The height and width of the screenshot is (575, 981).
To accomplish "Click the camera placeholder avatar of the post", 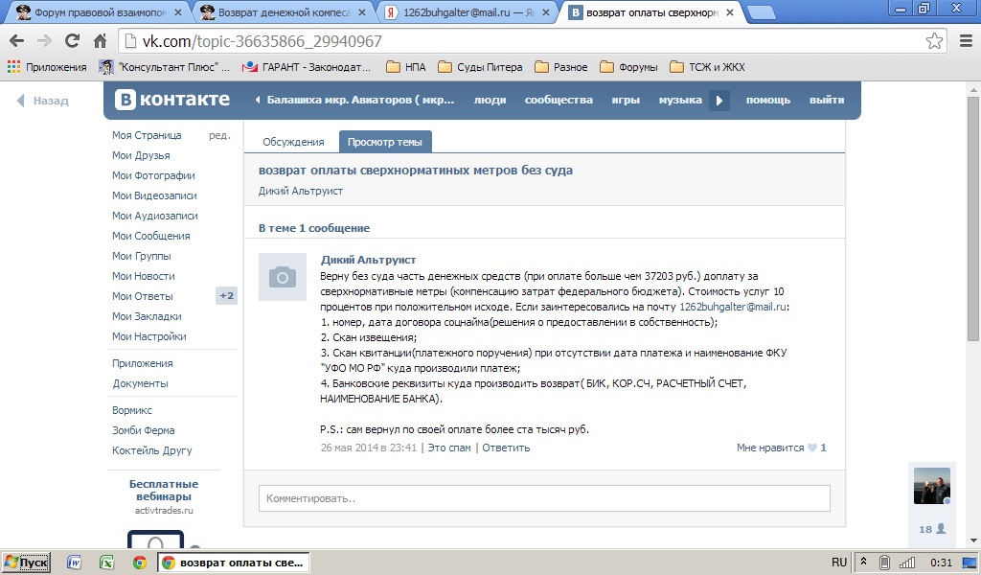I will (x=283, y=278).
